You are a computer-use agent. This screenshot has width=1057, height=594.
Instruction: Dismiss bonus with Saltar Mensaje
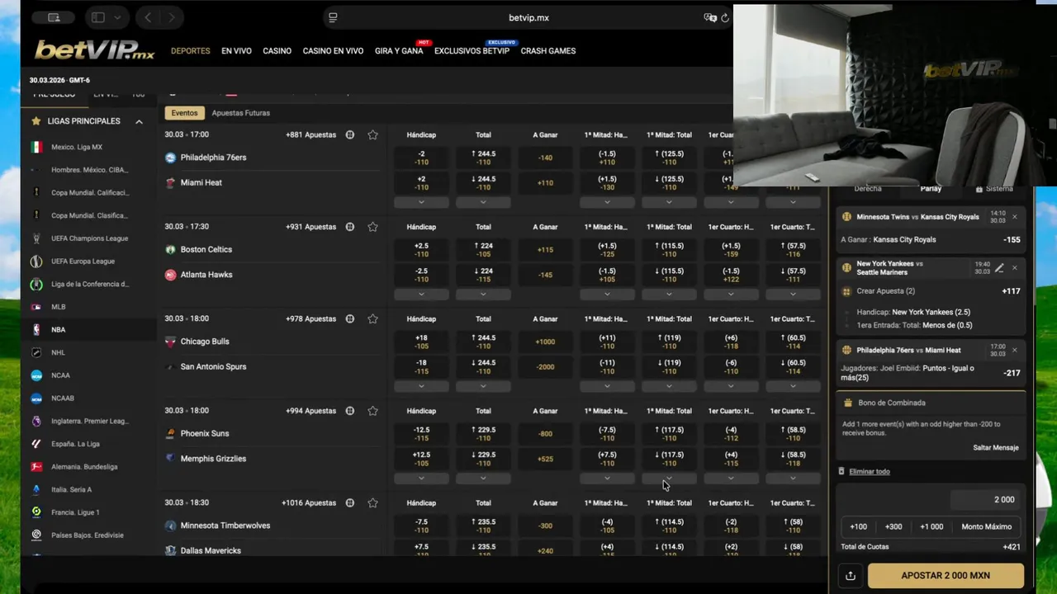(x=996, y=448)
